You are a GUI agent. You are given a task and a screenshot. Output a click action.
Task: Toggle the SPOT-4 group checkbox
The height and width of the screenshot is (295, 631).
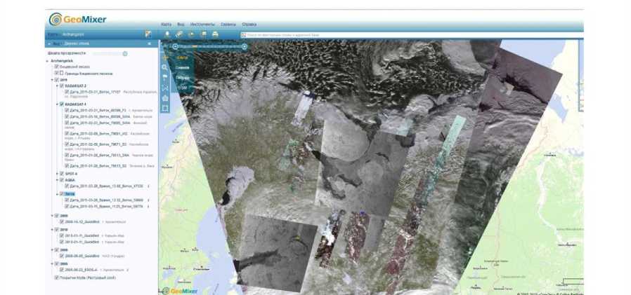pos(62,174)
